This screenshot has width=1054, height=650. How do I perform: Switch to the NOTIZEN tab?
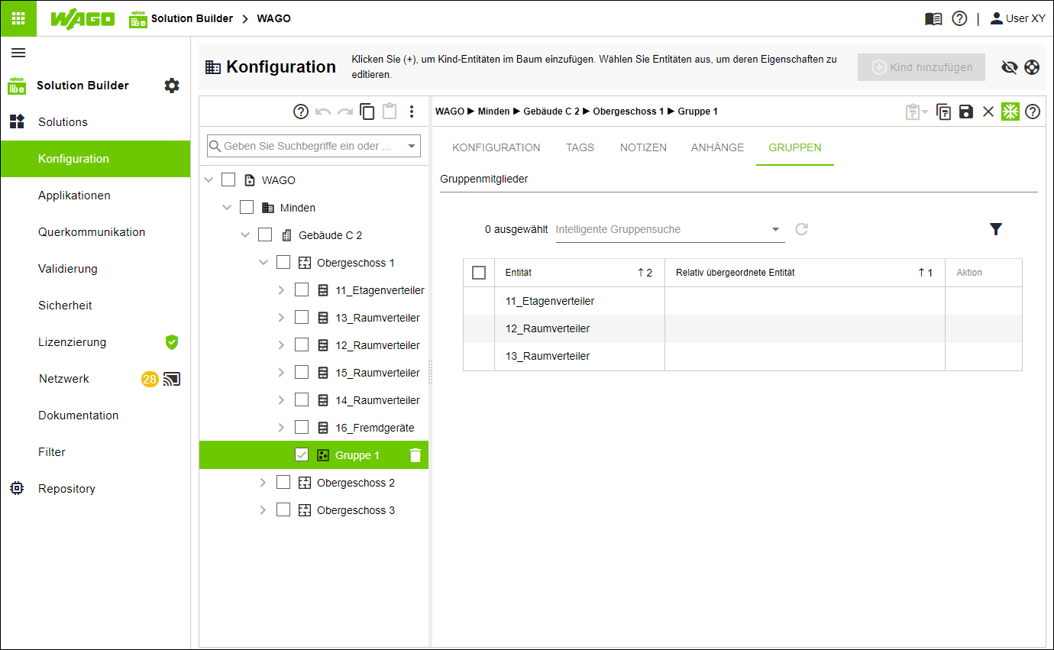[643, 147]
